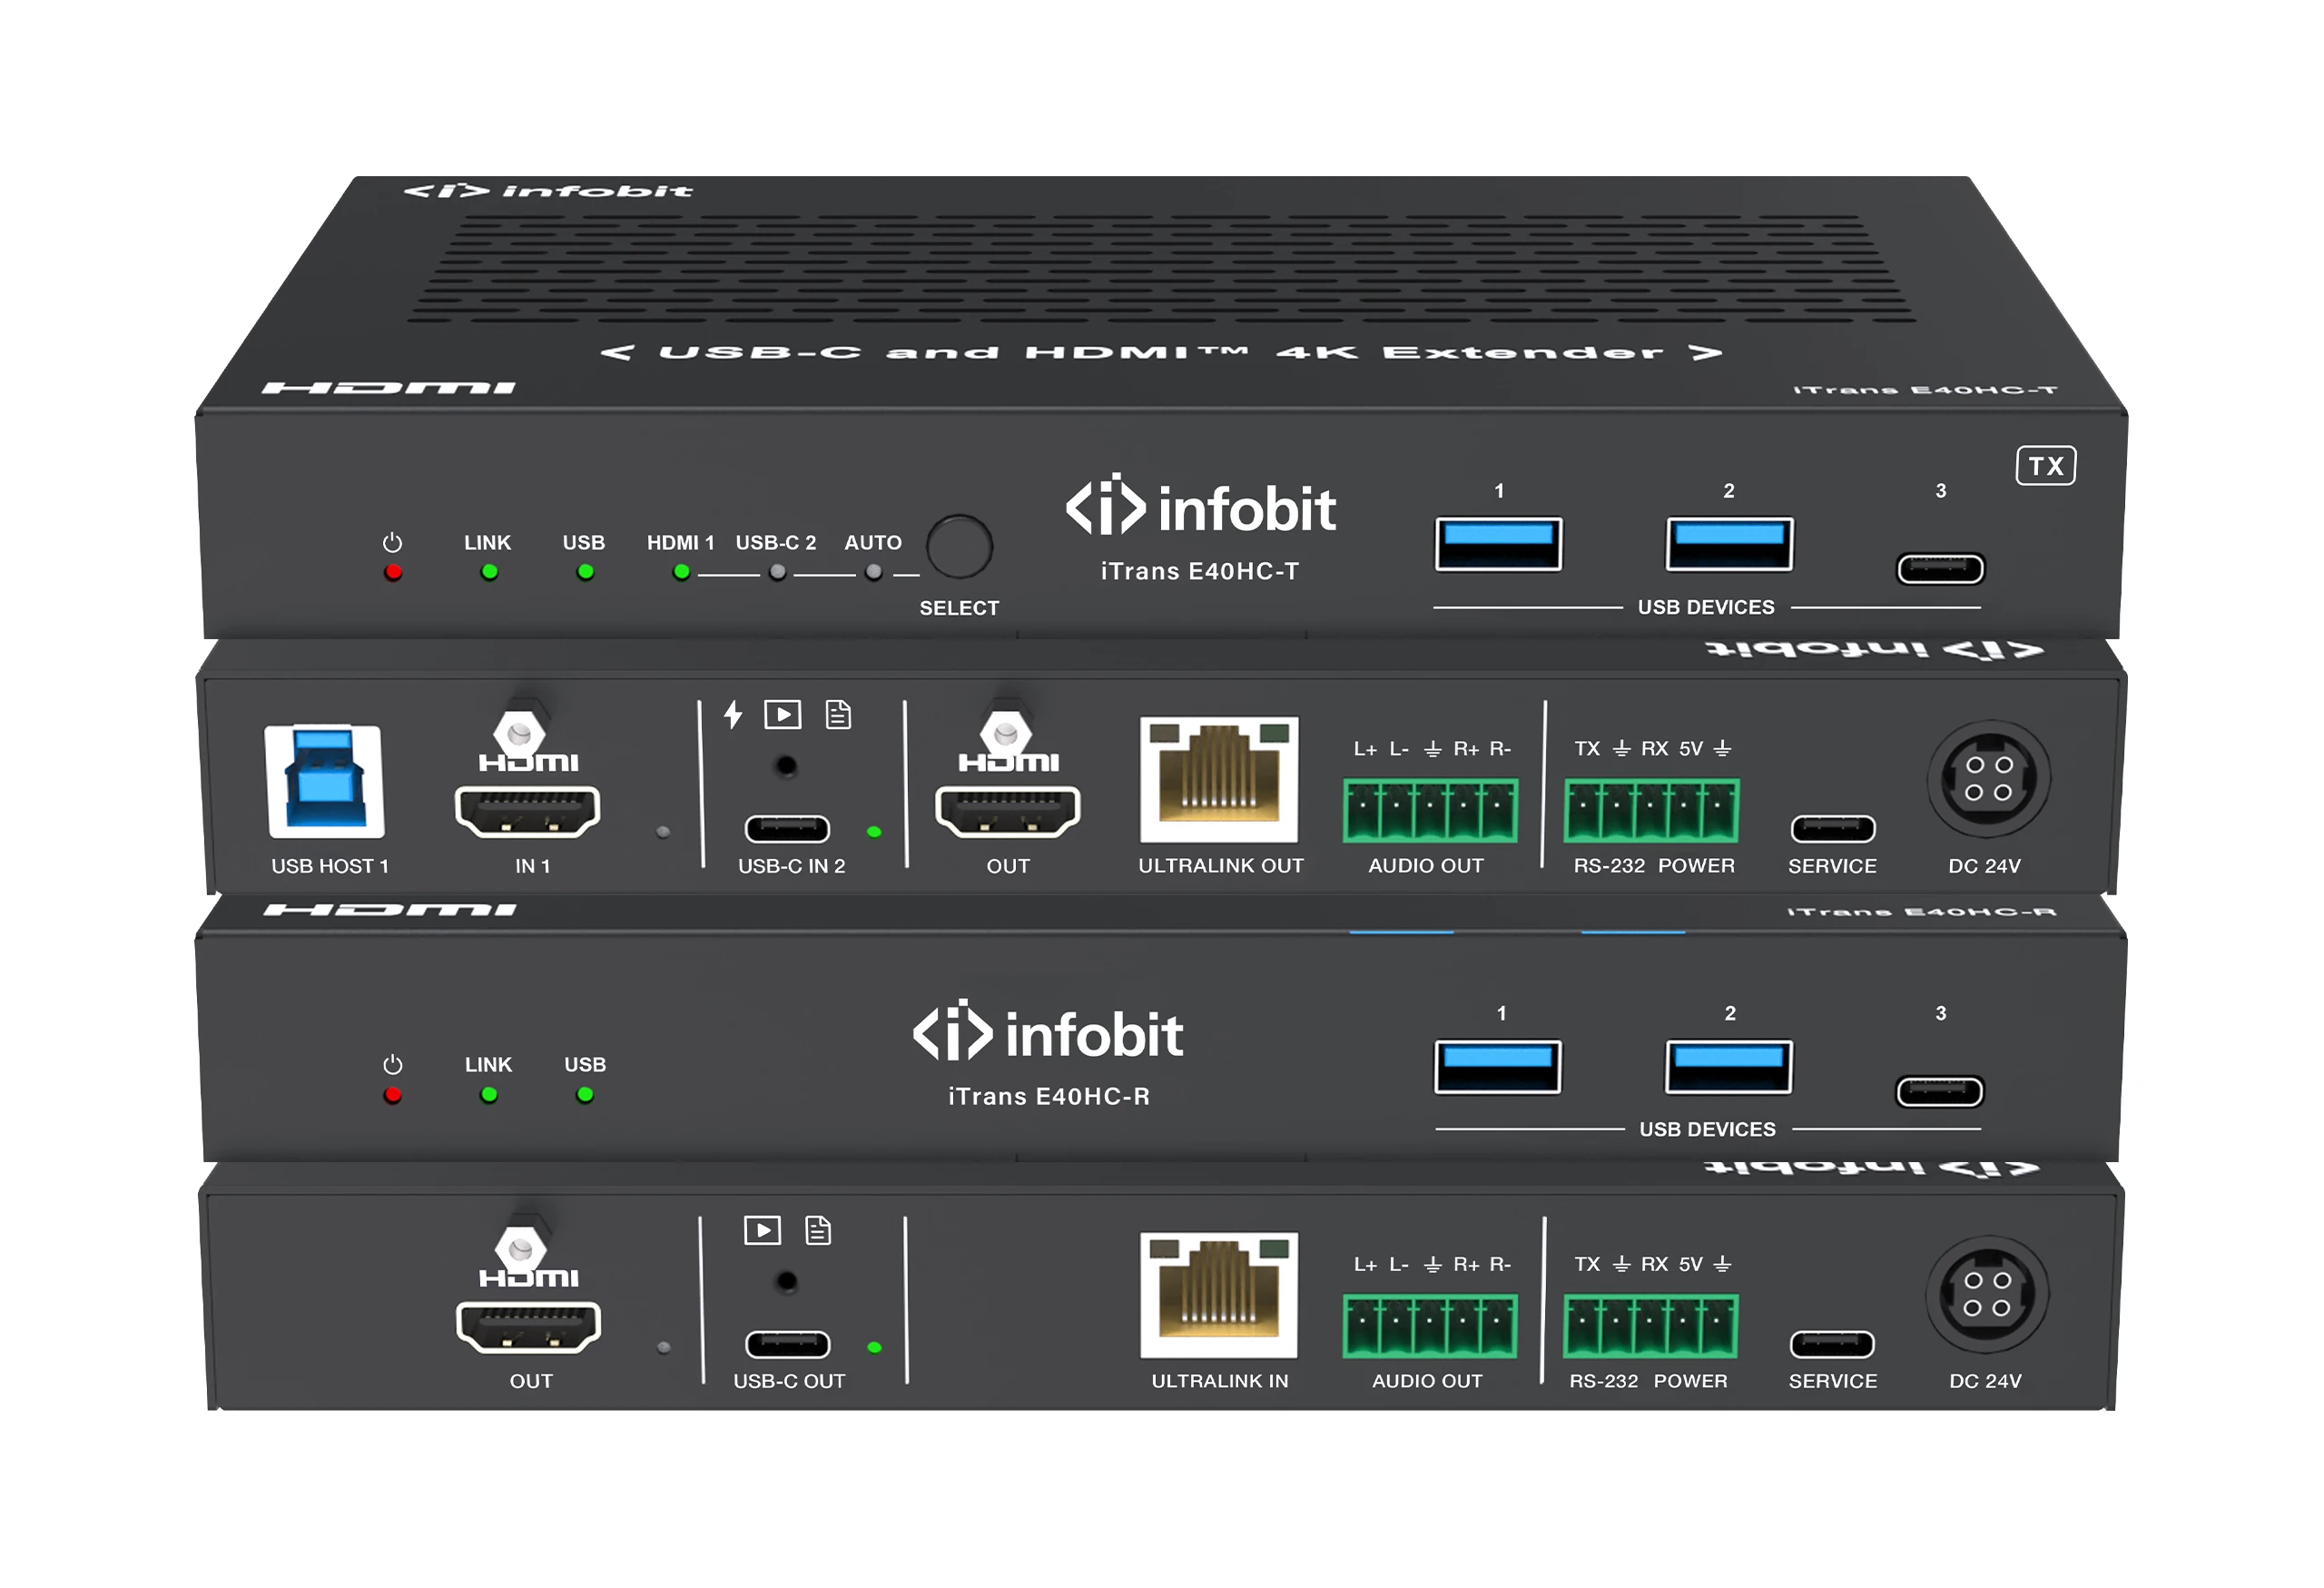The image size is (2324, 1588).
Task: Click the power symbol on E40HC-T front panel
Action: tap(392, 542)
